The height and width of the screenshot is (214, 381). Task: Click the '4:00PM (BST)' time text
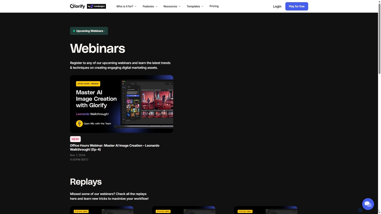tap(79, 160)
